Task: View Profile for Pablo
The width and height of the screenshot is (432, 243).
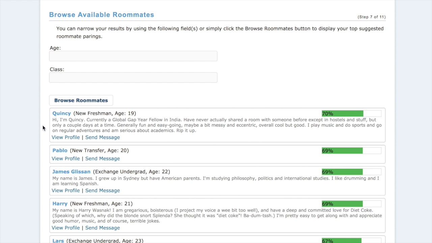Action: click(66, 159)
